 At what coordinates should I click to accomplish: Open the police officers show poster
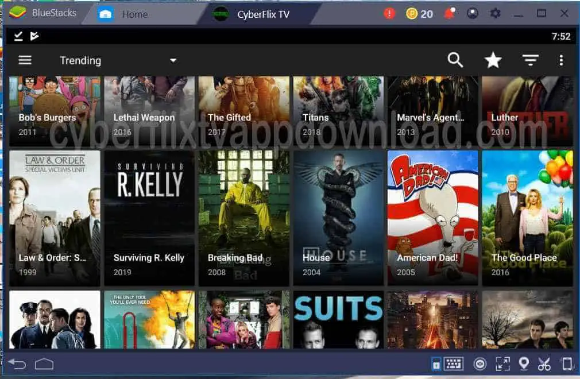click(x=55, y=319)
